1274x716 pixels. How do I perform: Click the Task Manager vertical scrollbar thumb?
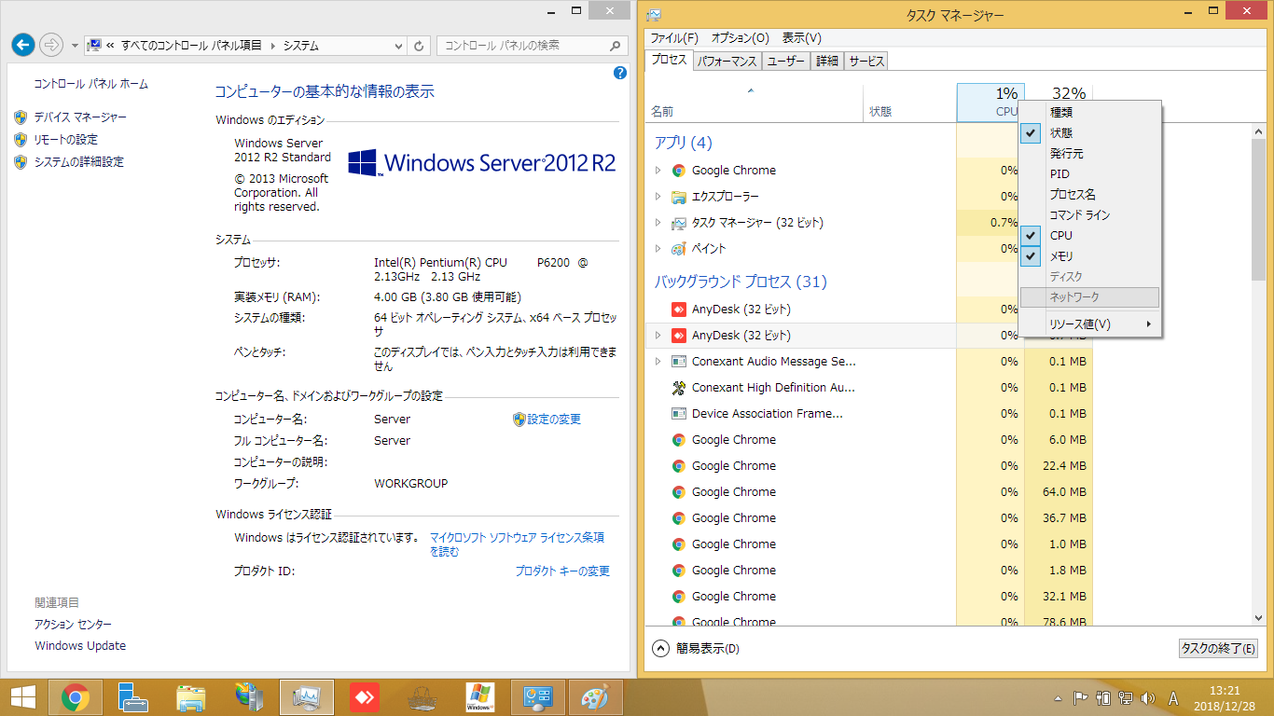coord(1258,210)
